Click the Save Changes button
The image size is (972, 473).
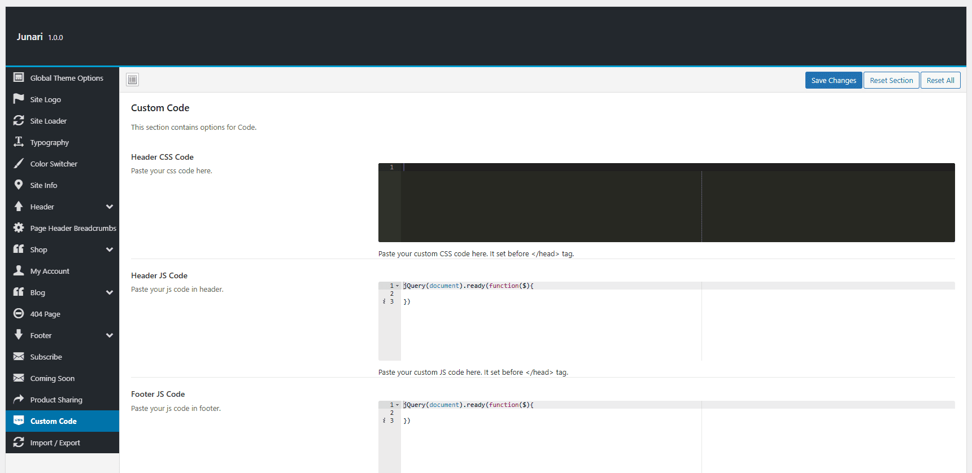click(x=834, y=80)
